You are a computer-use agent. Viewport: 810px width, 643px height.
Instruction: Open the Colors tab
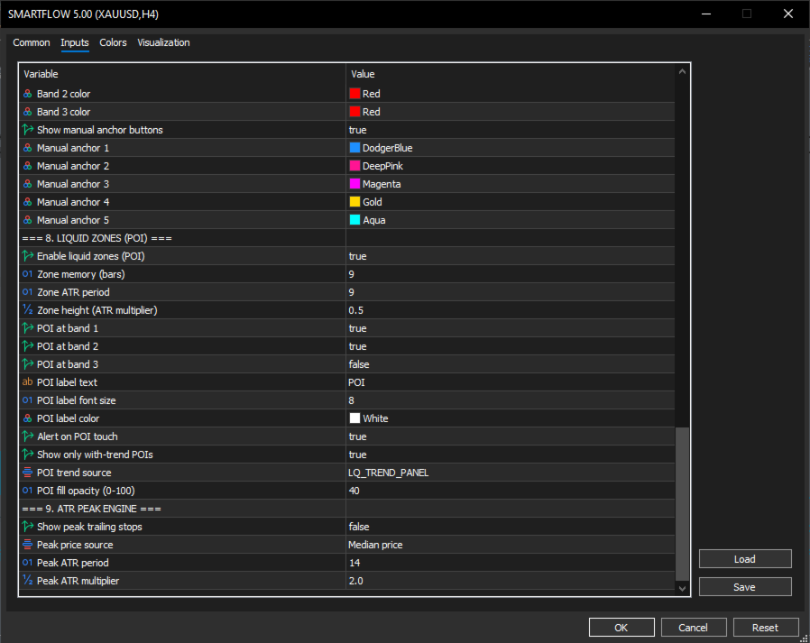tap(113, 42)
